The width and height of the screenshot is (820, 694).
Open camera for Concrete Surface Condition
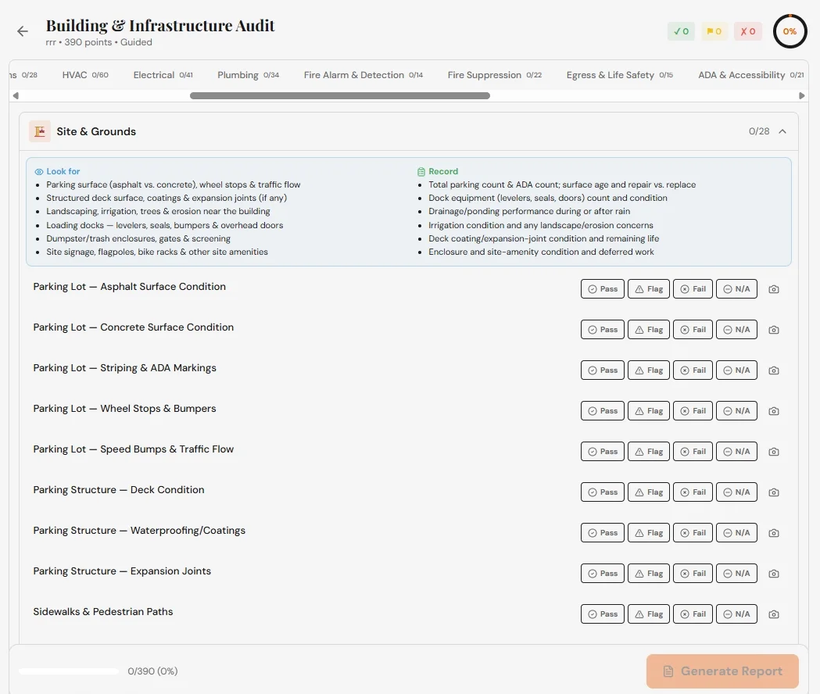773,330
